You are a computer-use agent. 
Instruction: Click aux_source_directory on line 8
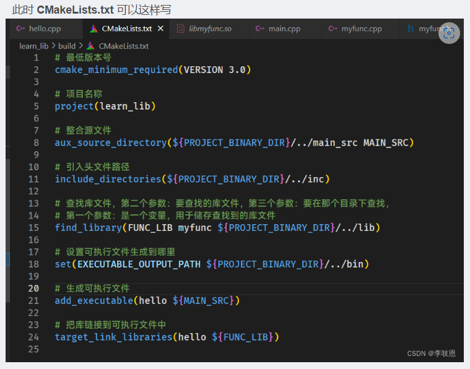(x=111, y=142)
